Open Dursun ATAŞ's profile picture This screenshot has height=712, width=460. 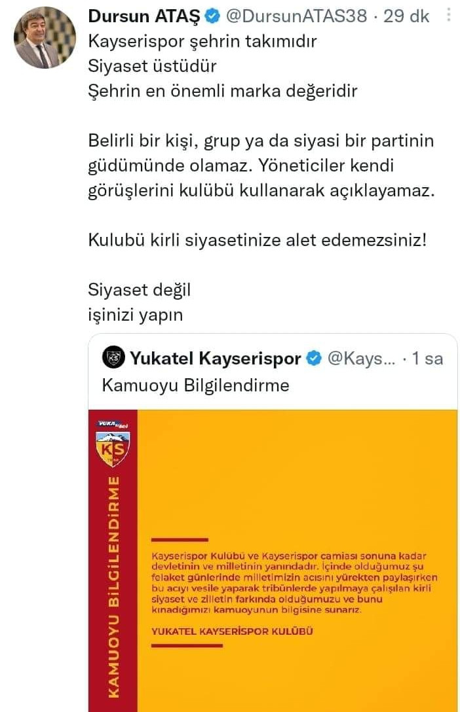[45, 38]
